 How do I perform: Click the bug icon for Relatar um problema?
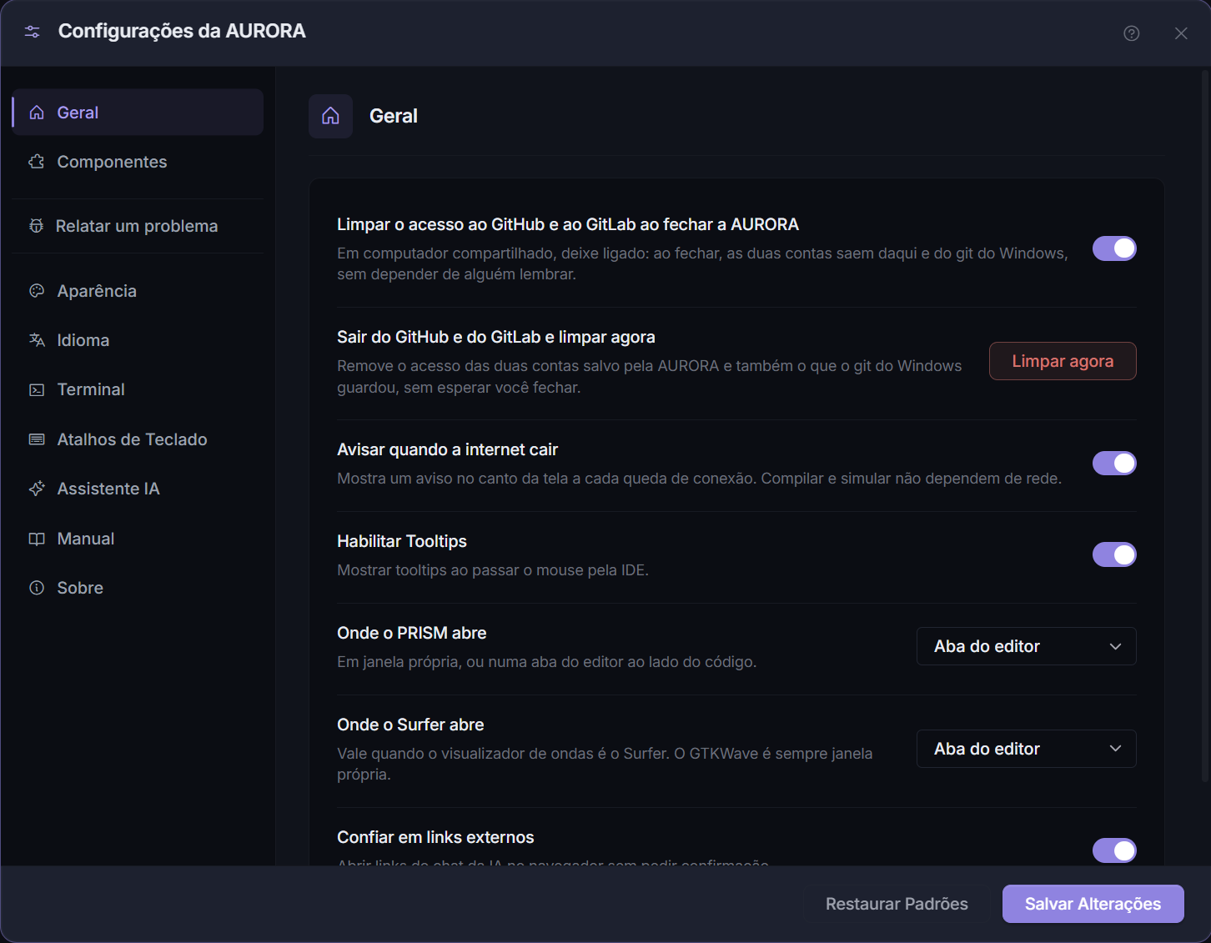[37, 226]
